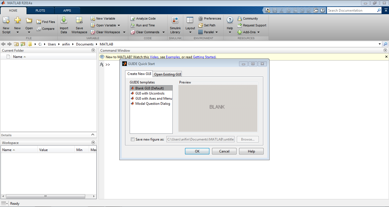Viewport: 389px width, 207px height.
Task: Click Cancel in GUIDE Quick Start
Action: pyautogui.click(x=224, y=151)
